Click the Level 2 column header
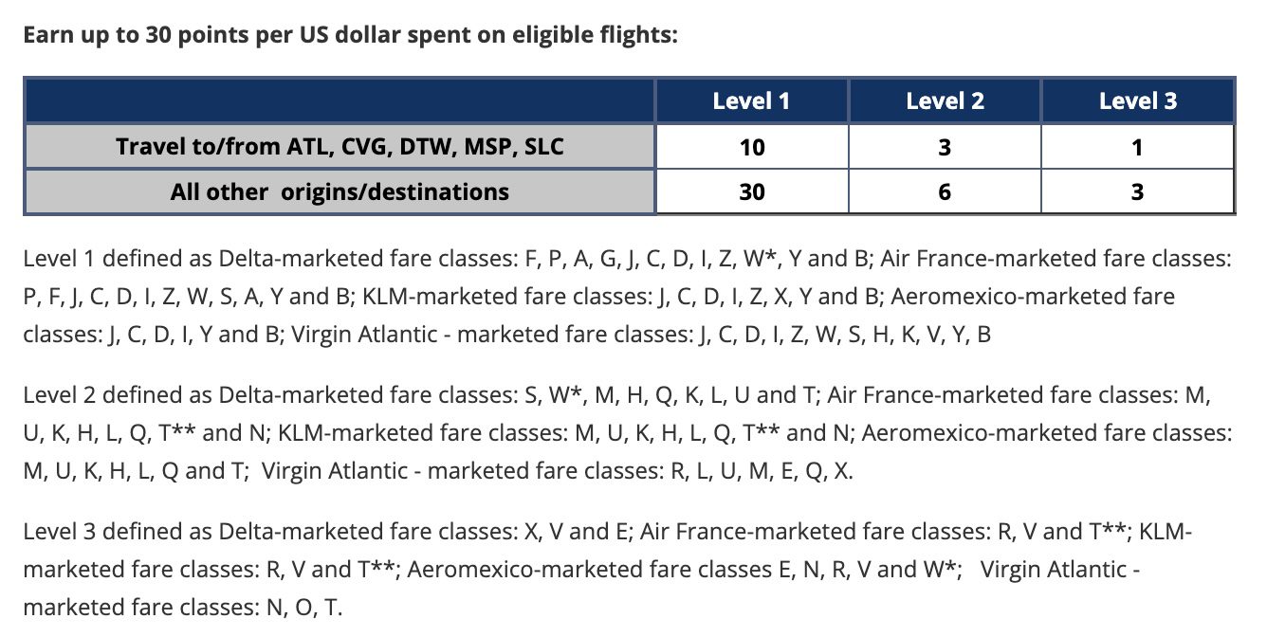 tap(945, 100)
